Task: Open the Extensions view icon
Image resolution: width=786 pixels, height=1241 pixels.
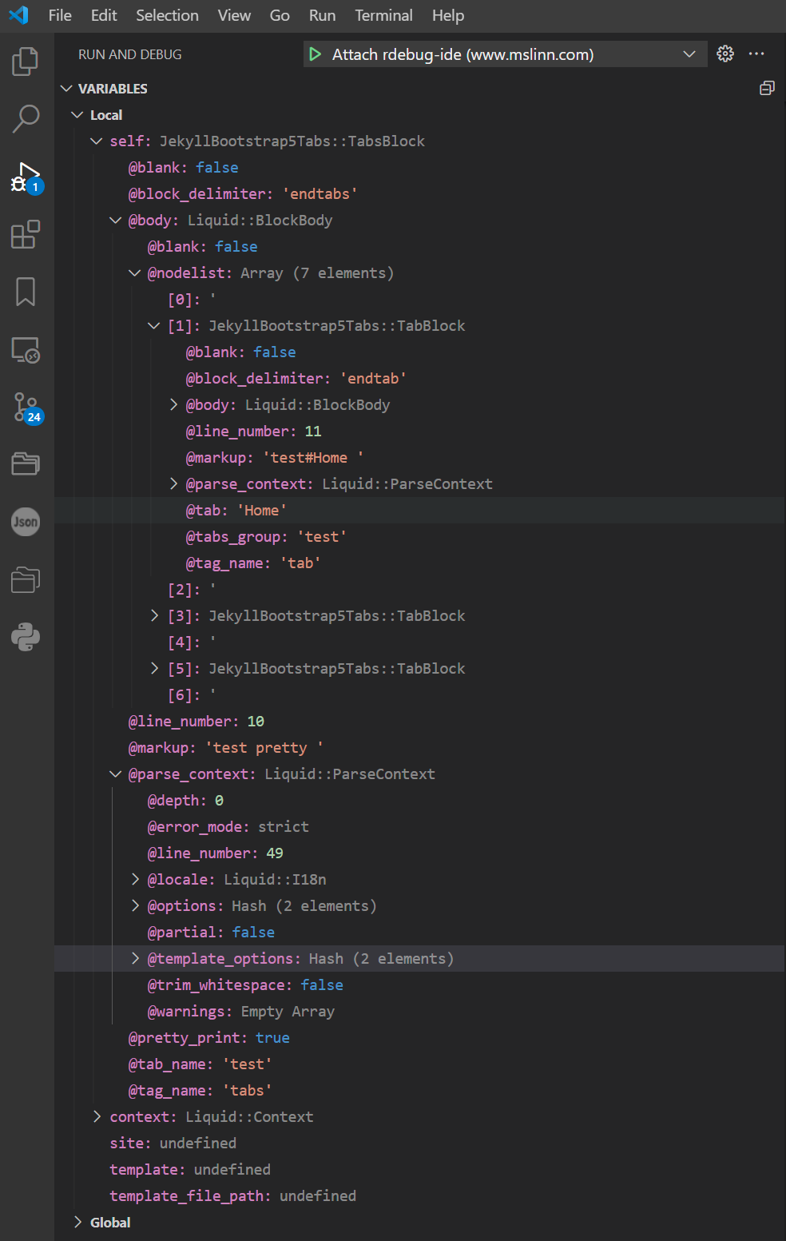Action: pos(26,235)
